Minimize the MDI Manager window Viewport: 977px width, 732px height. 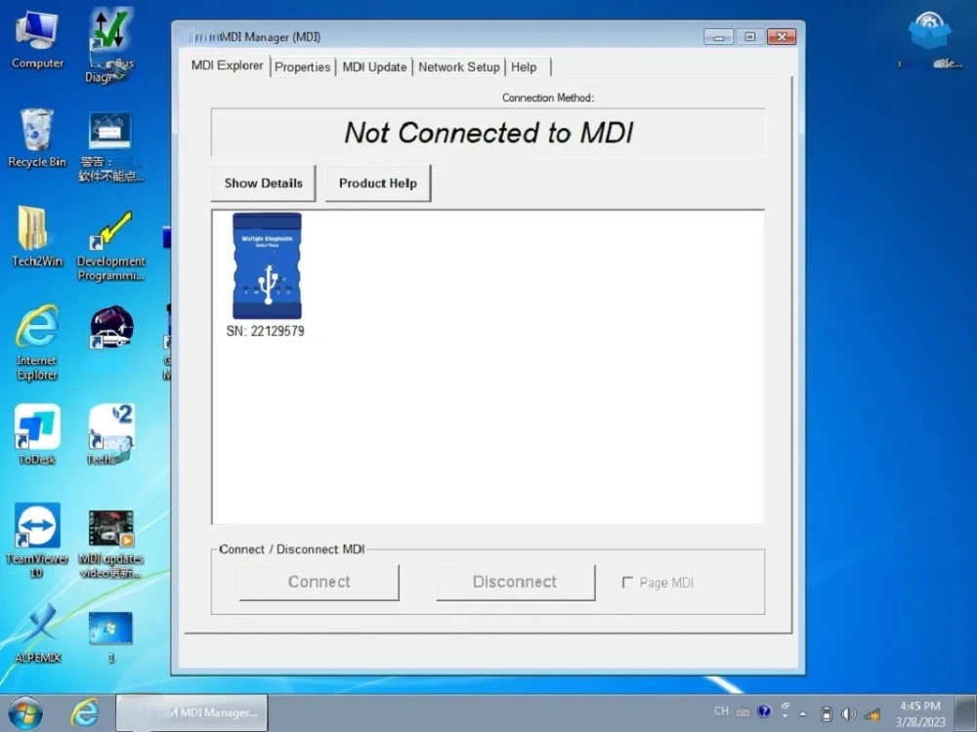[x=718, y=37]
